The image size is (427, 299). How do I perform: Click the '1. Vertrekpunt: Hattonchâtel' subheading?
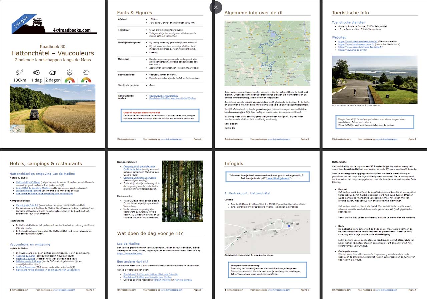(x=247, y=193)
